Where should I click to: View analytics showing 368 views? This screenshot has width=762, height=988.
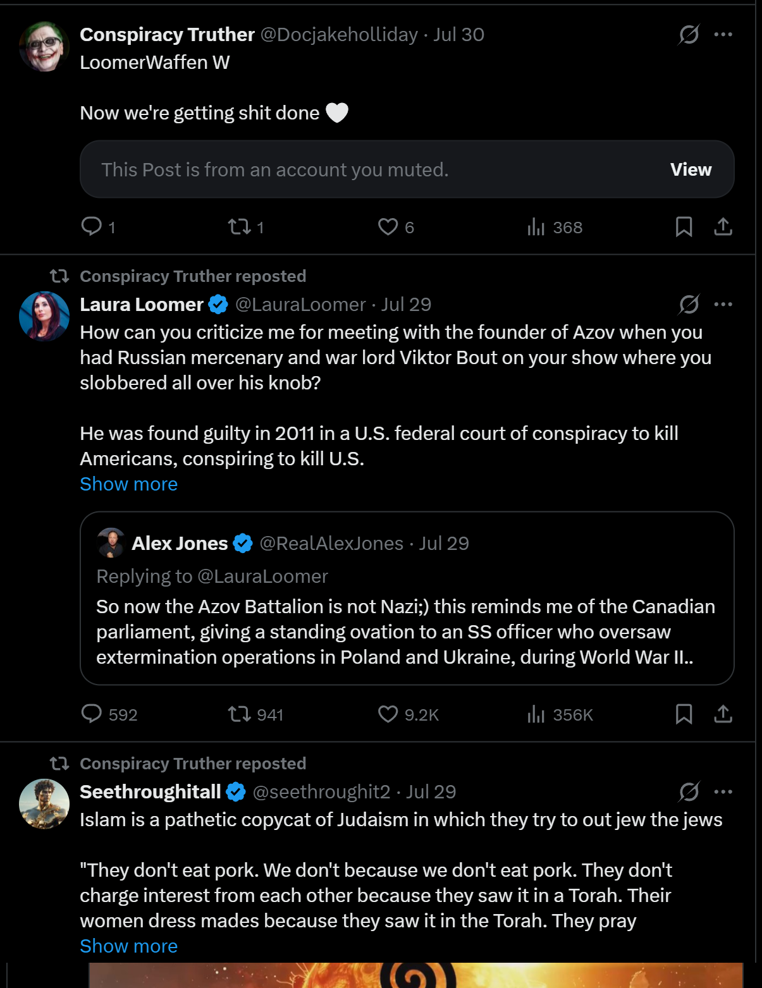[x=555, y=227]
